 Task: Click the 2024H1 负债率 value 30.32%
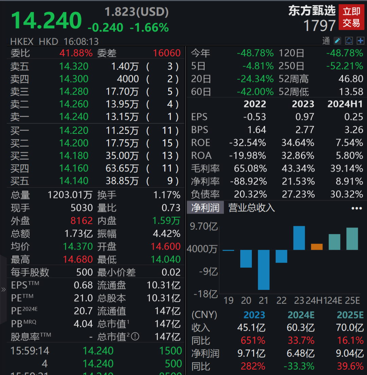point(347,194)
